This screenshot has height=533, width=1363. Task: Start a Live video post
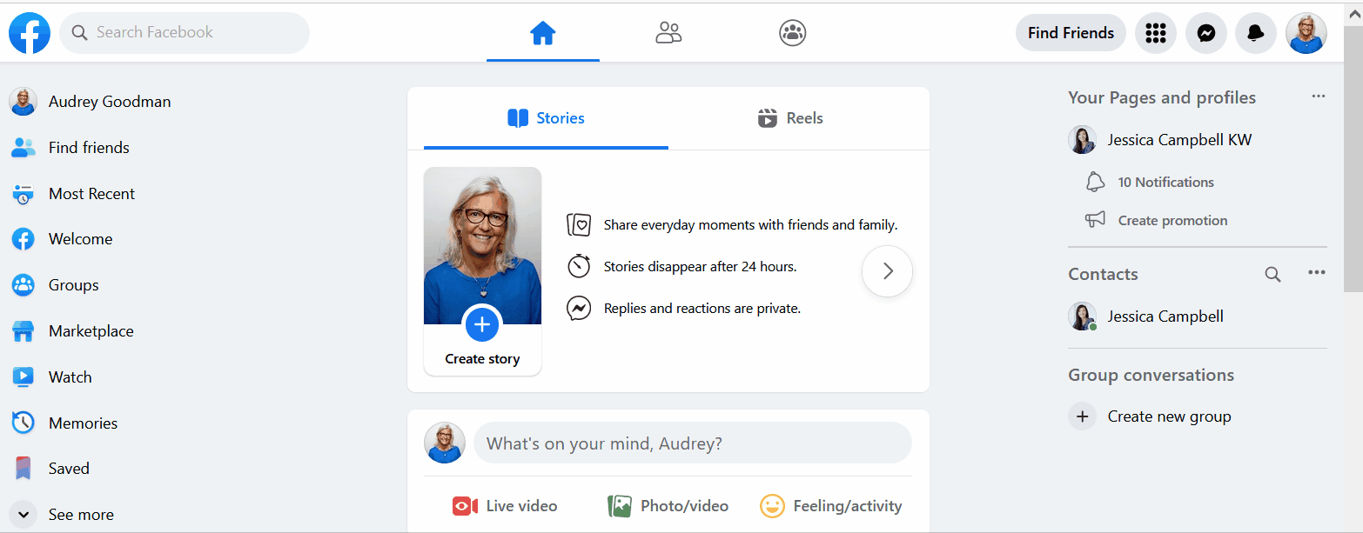pyautogui.click(x=505, y=506)
